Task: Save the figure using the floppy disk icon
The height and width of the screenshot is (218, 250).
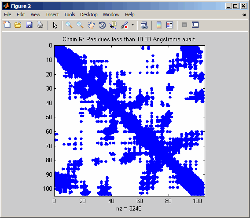Action: [x=29, y=25]
